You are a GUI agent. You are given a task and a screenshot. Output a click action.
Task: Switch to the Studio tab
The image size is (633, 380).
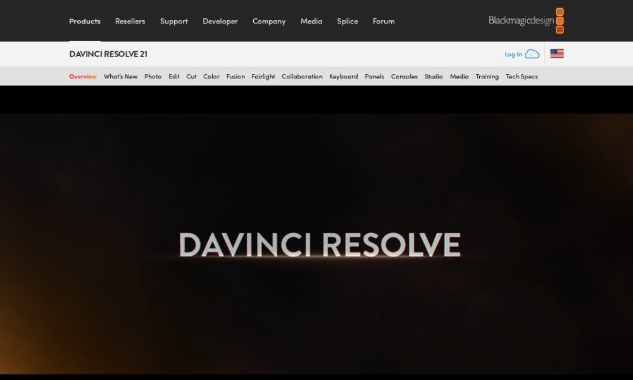click(434, 77)
